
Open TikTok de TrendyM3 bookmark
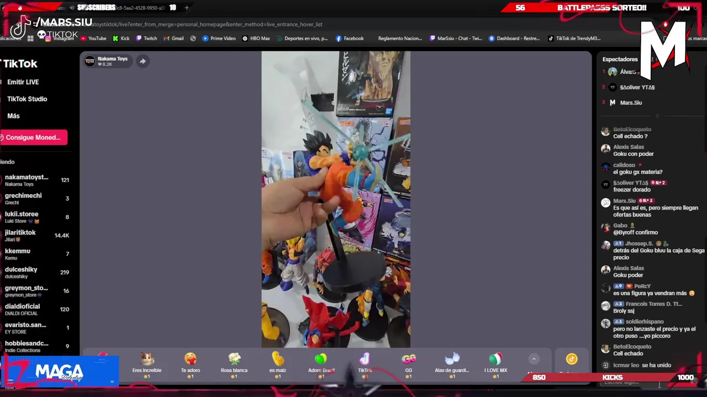point(574,39)
